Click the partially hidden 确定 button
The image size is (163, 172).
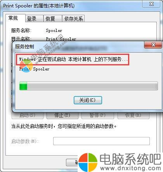coord(72,162)
